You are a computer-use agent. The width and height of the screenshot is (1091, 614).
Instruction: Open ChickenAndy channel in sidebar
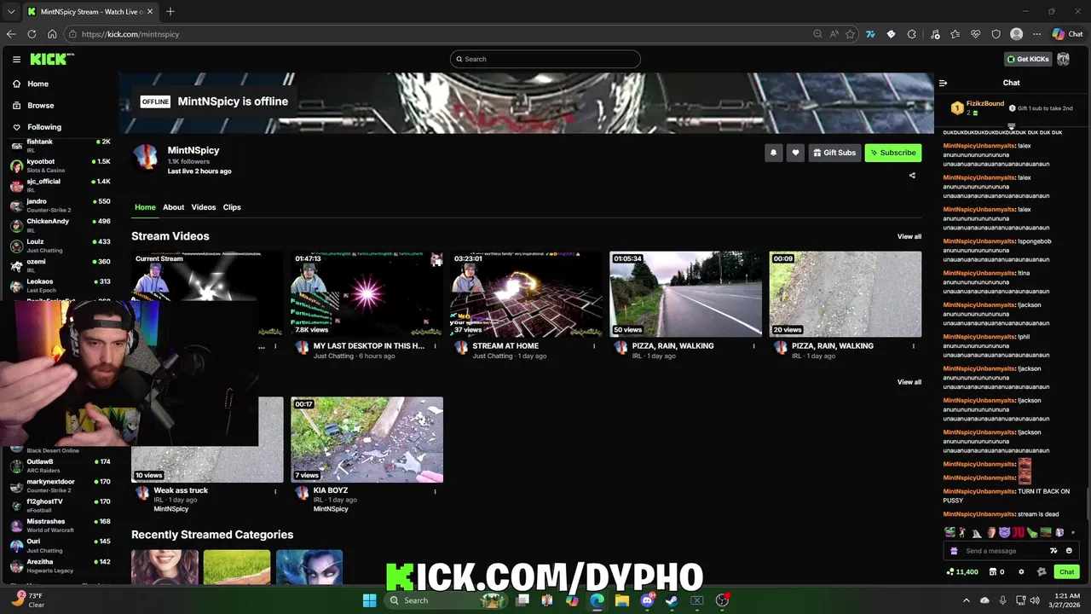[60, 225]
